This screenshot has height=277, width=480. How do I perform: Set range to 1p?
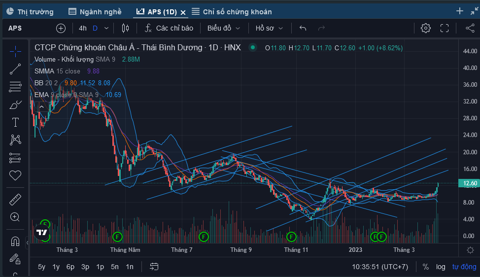[x=100, y=267]
